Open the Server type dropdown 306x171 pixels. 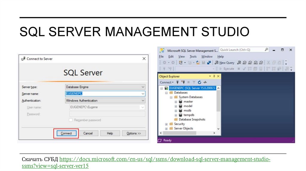click(143, 87)
